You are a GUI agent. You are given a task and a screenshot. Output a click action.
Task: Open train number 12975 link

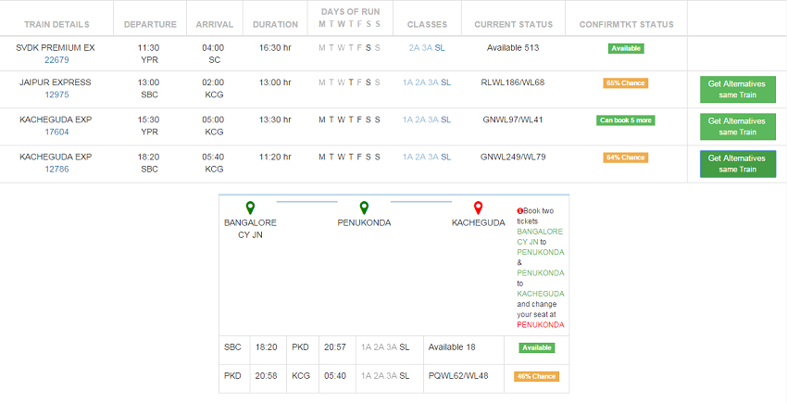56,94
